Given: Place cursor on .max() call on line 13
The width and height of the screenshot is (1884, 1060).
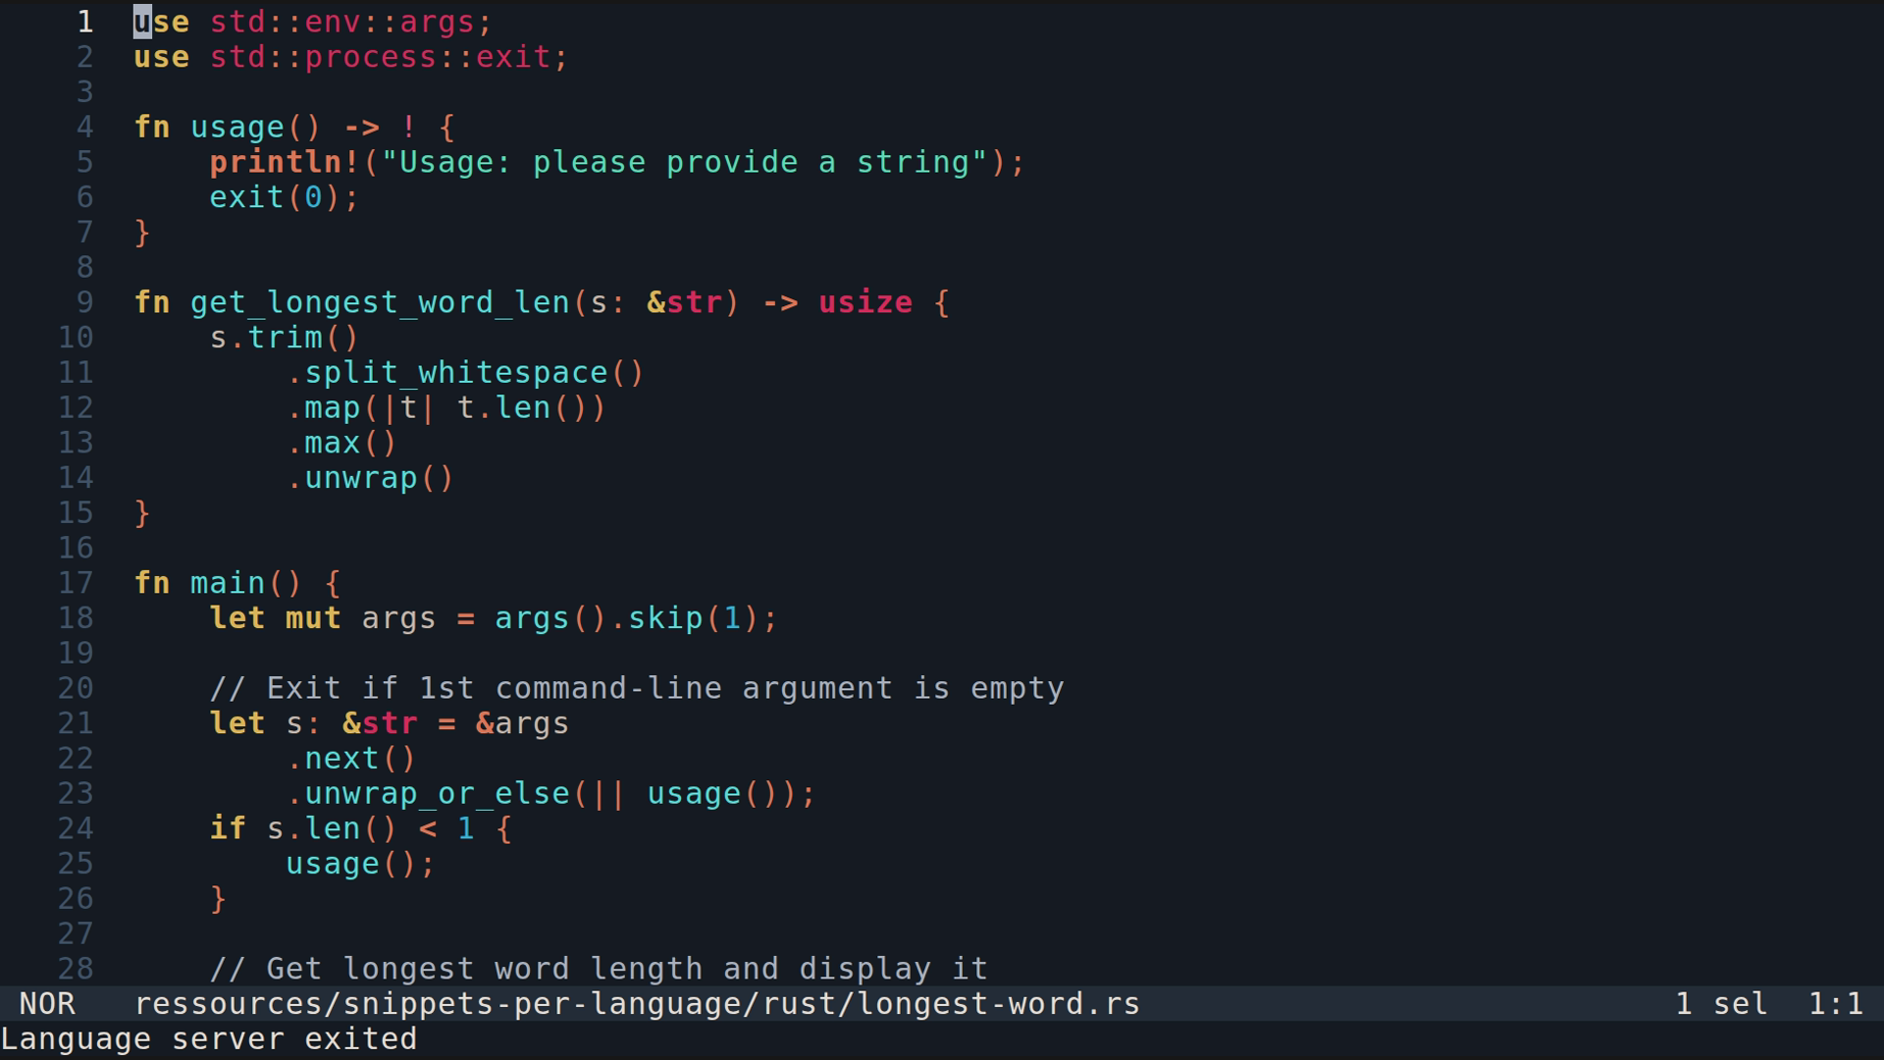Looking at the screenshot, I should point(341,443).
